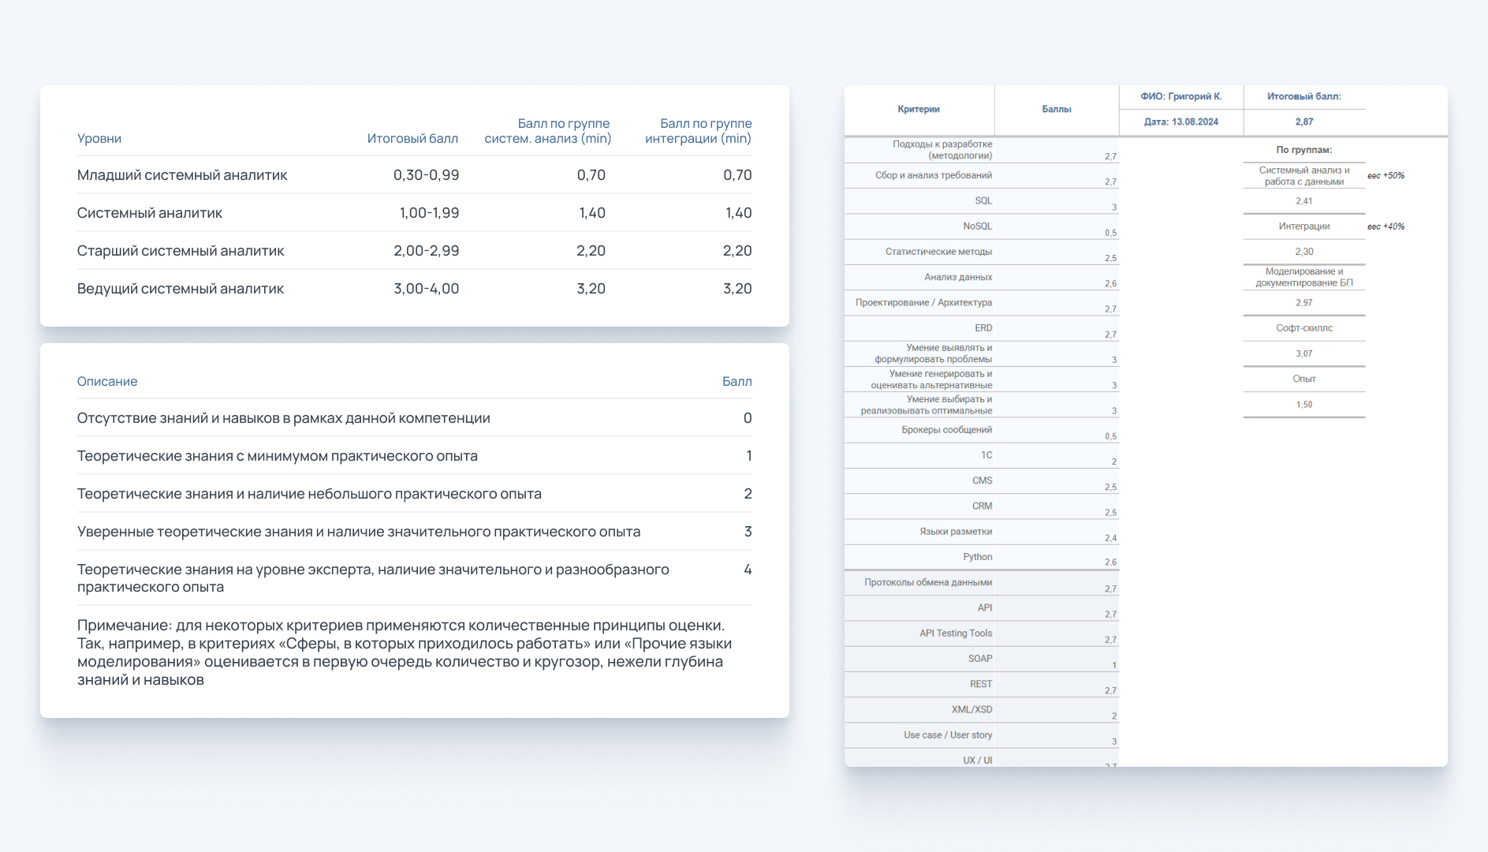Select the 'Системный аналитик' row label
The width and height of the screenshot is (1488, 852).
(x=150, y=213)
